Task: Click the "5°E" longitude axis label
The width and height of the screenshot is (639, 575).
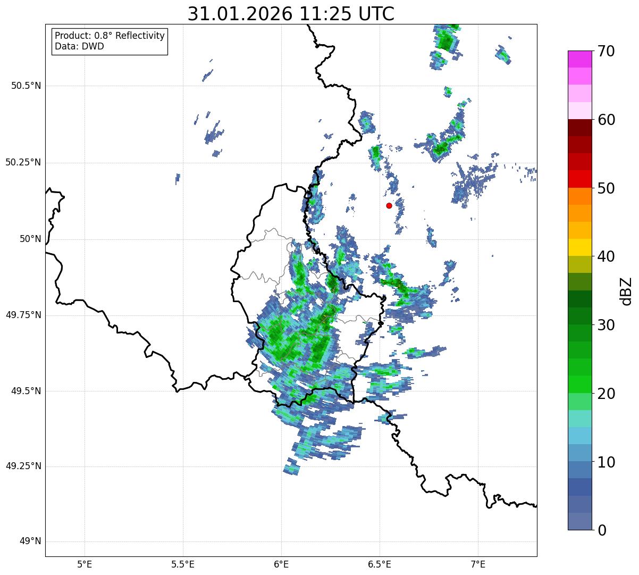Action: point(85,564)
